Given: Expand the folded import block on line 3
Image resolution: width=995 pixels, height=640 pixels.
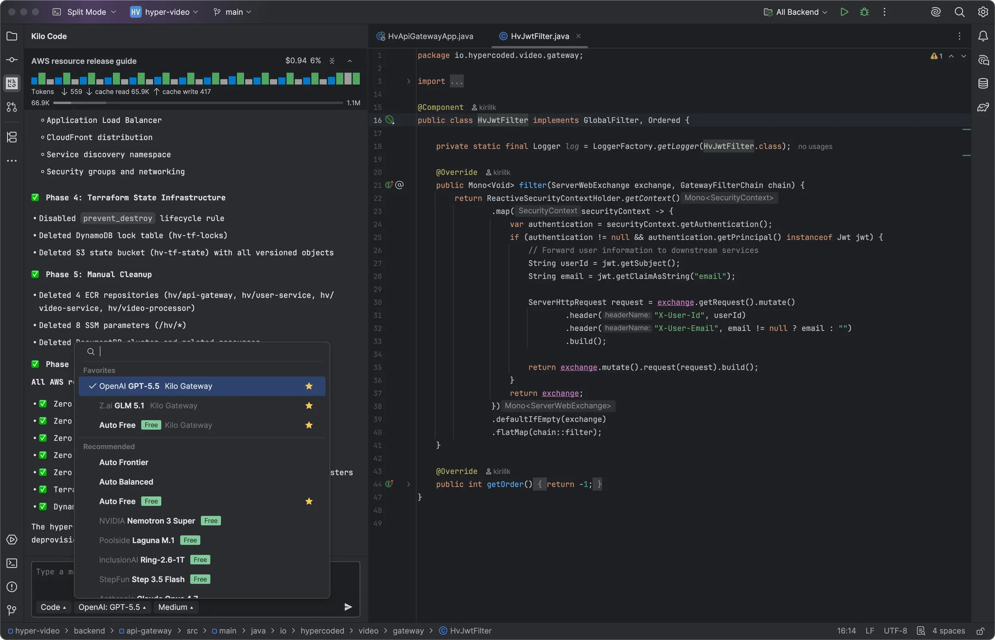Looking at the screenshot, I should point(408,81).
